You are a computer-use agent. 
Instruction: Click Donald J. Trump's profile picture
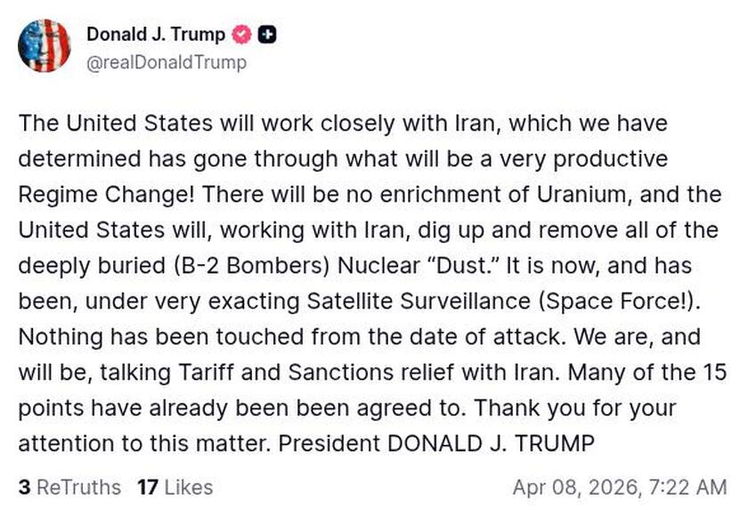(45, 44)
